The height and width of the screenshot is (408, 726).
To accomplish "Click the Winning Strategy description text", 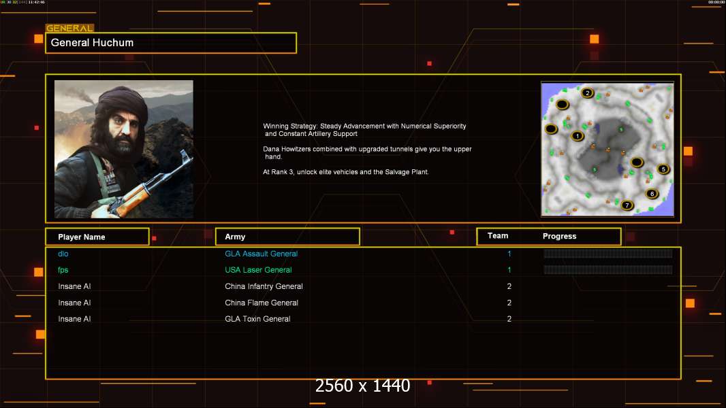I will pos(365,130).
